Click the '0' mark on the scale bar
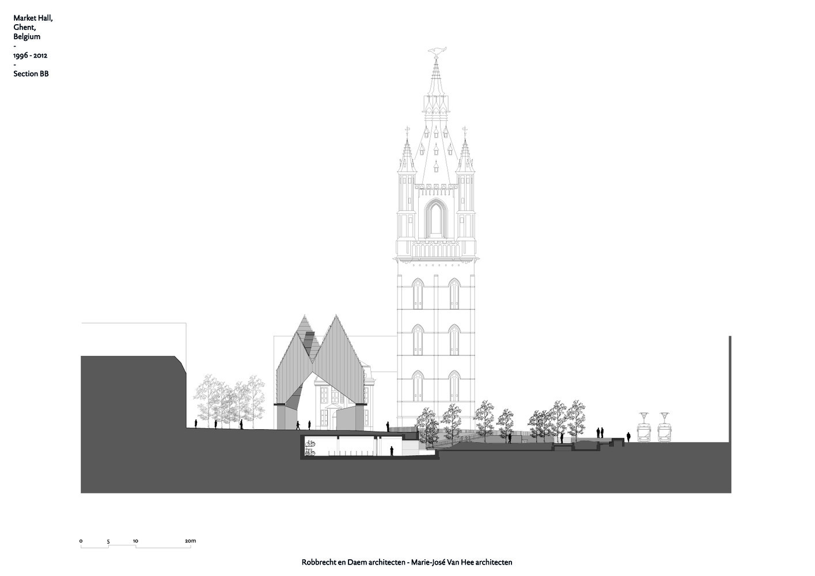This screenshot has height=576, width=815. (81, 541)
